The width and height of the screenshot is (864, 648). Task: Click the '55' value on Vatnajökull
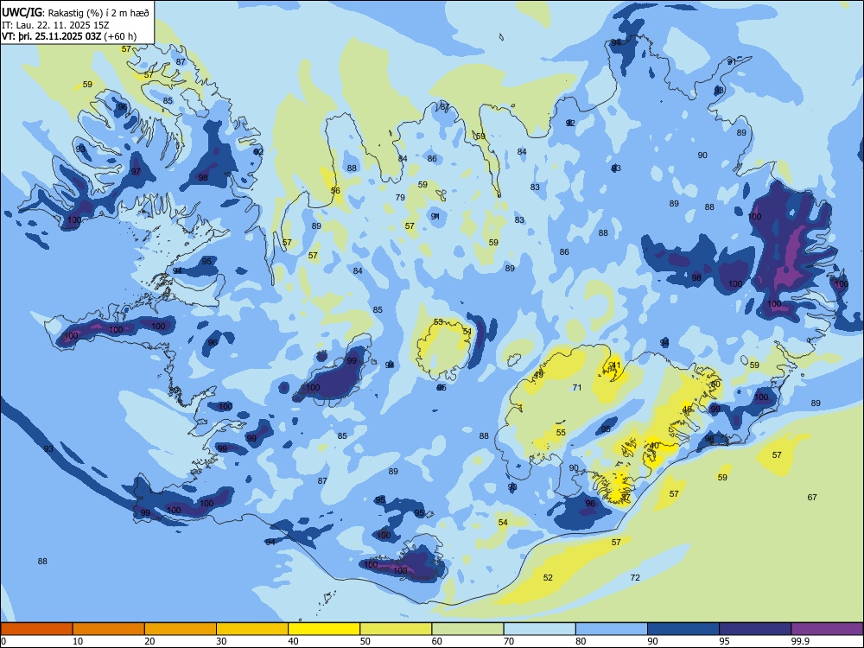click(561, 433)
